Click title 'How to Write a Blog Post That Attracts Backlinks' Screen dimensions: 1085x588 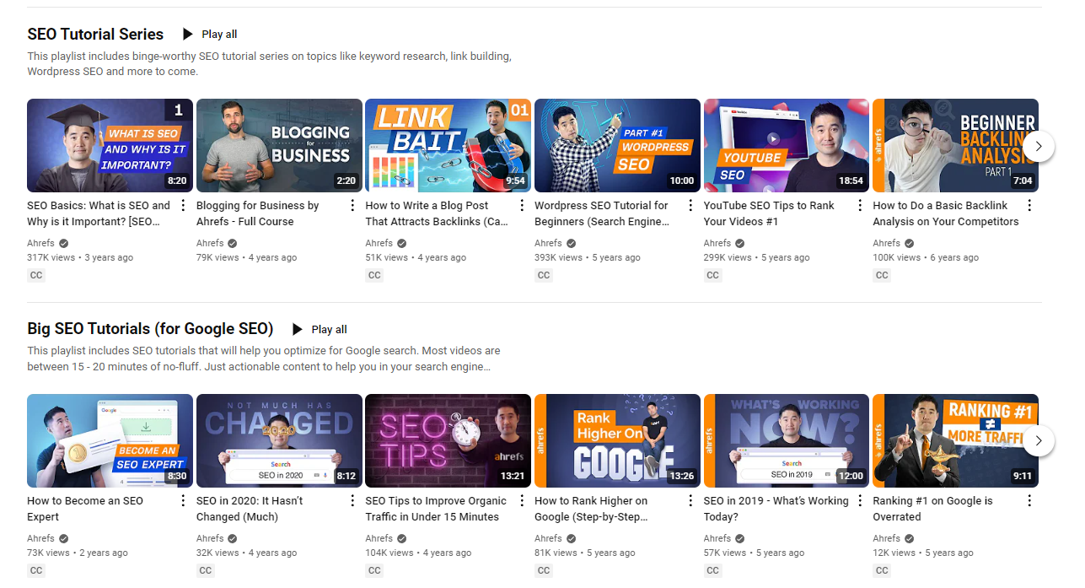[437, 213]
